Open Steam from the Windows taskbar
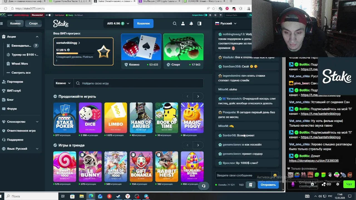356x200 pixels. 118,196
